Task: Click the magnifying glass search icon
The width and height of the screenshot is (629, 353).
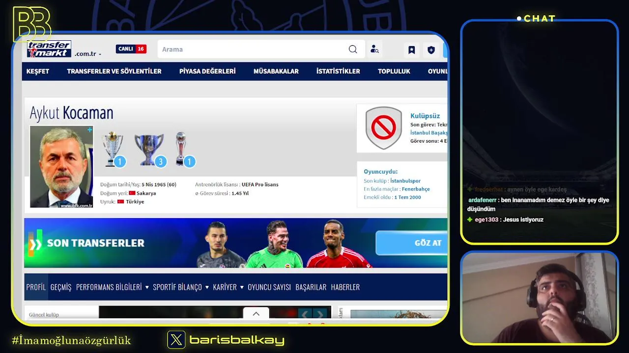Action: pos(353,49)
